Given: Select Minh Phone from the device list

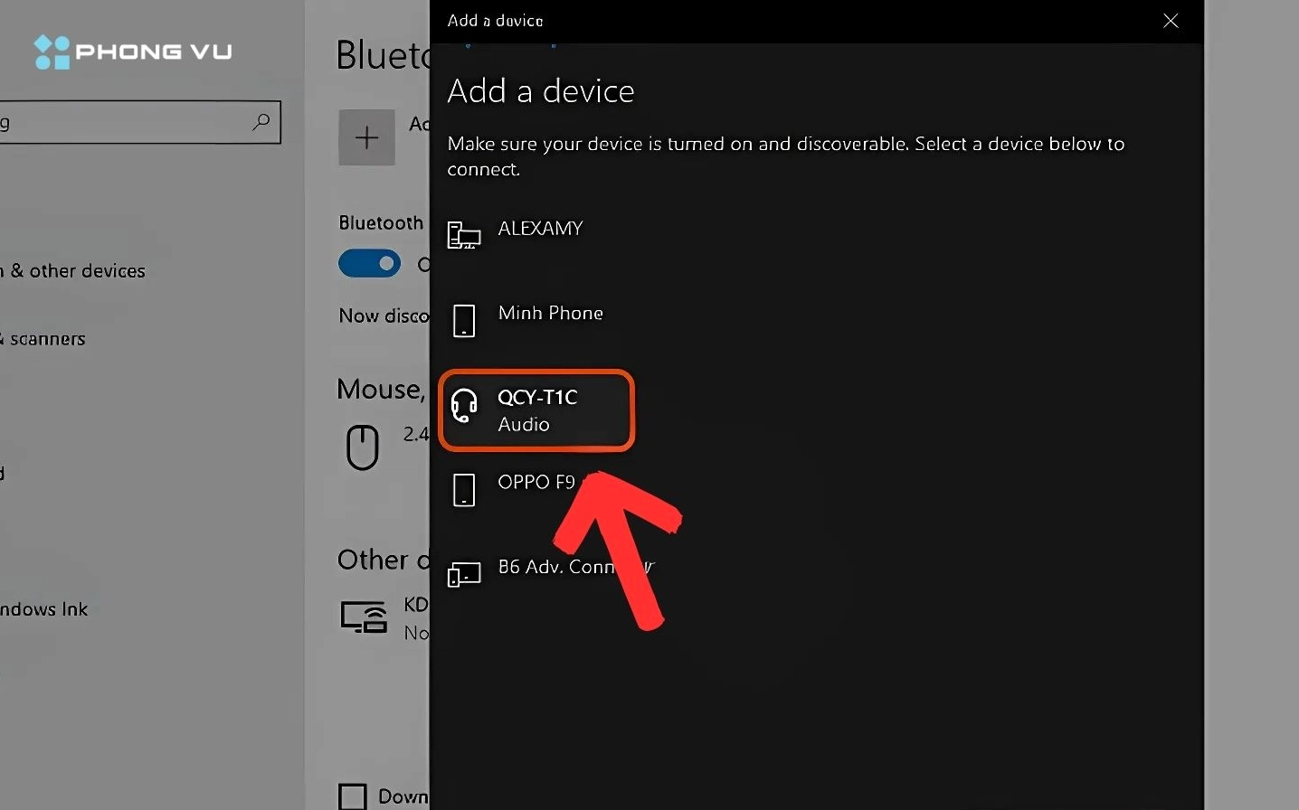Looking at the screenshot, I should (550, 314).
